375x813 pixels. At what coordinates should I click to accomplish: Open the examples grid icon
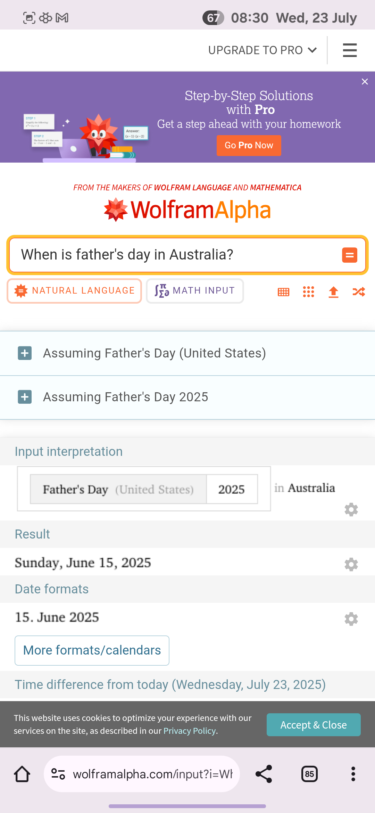pyautogui.click(x=308, y=292)
